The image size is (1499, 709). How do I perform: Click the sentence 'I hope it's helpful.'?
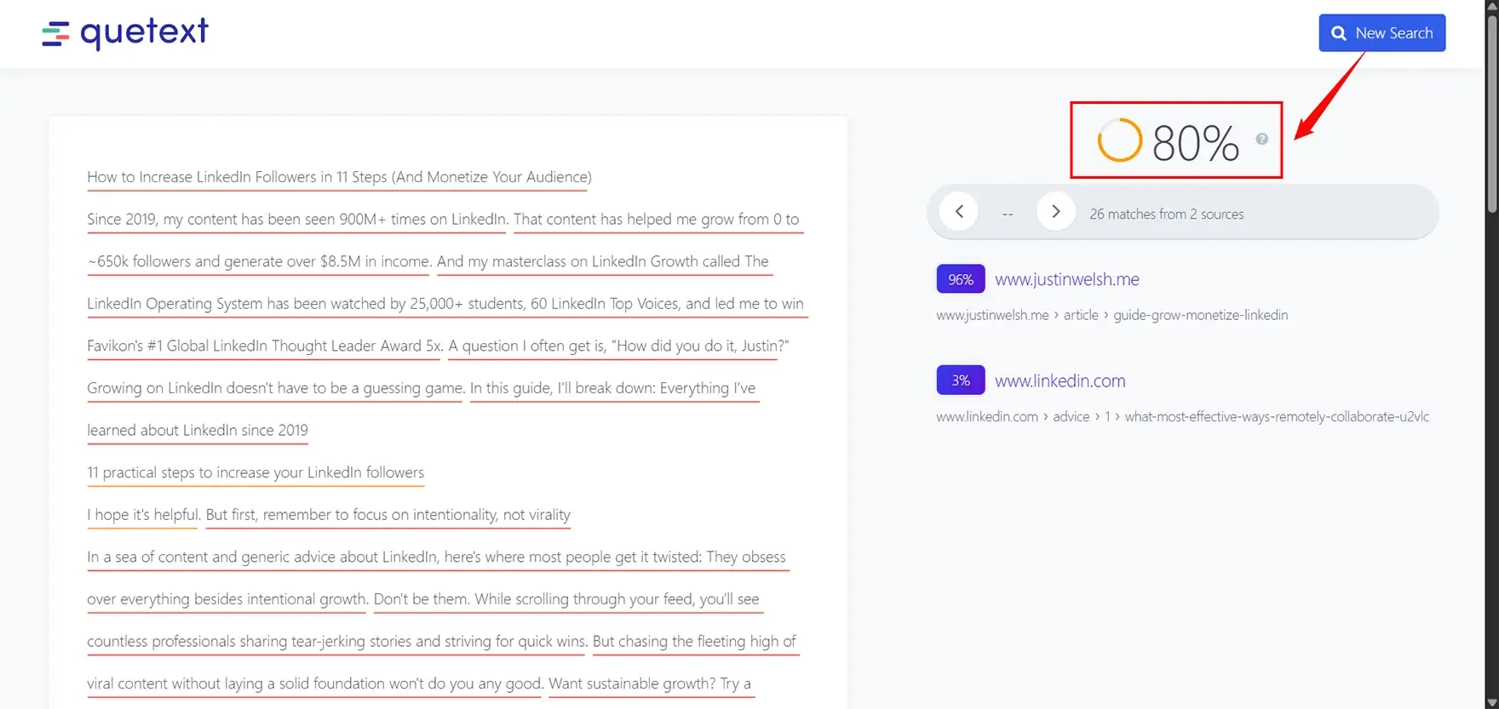coord(143,515)
